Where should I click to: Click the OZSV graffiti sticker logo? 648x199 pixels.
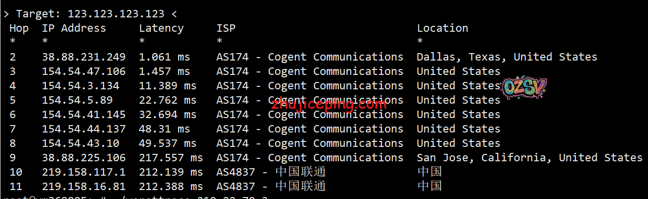524,89
